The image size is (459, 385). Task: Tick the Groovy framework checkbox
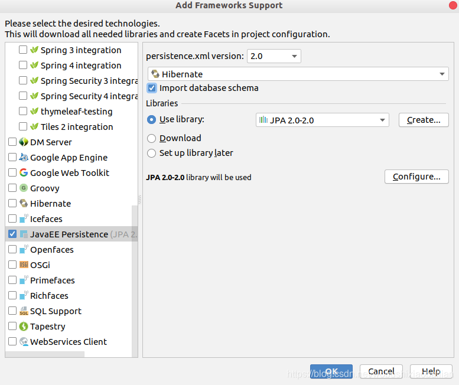pos(12,188)
